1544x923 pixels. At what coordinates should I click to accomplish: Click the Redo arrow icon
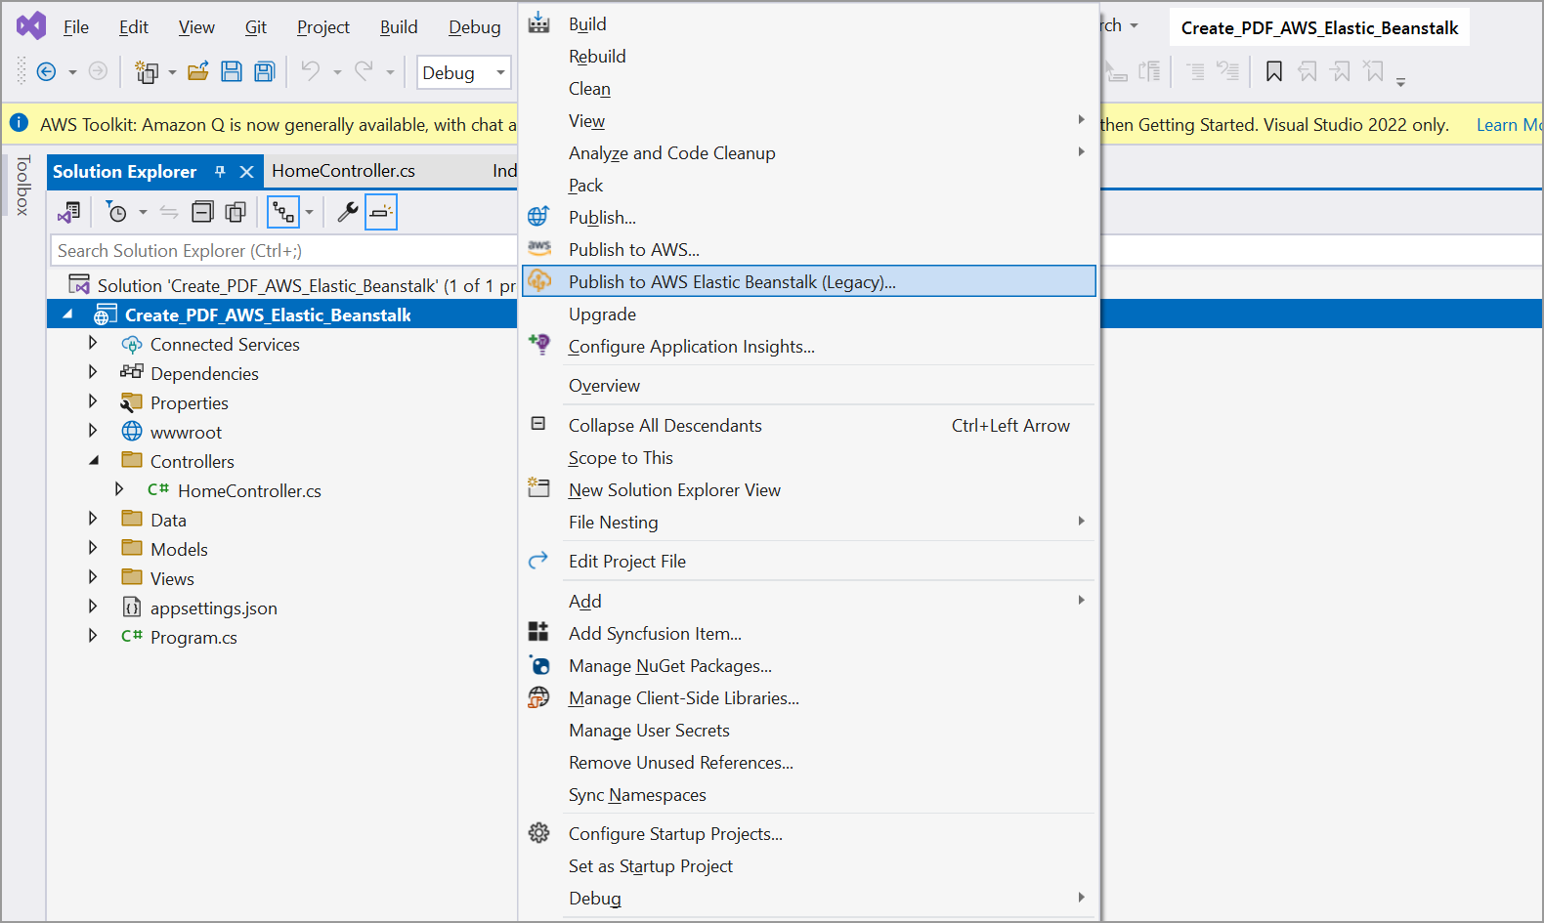[x=364, y=70]
